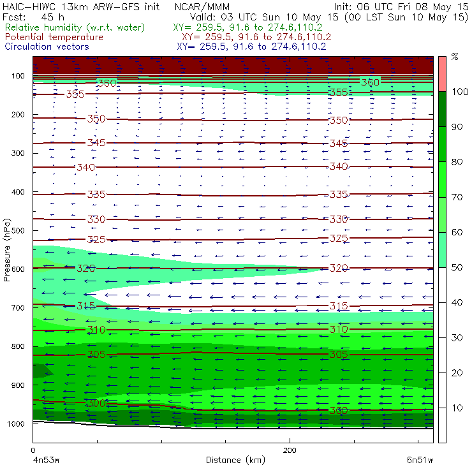This screenshot has width=472, height=472.
Task: Click the red 'Potential temperature' legend label
Action: [54, 37]
